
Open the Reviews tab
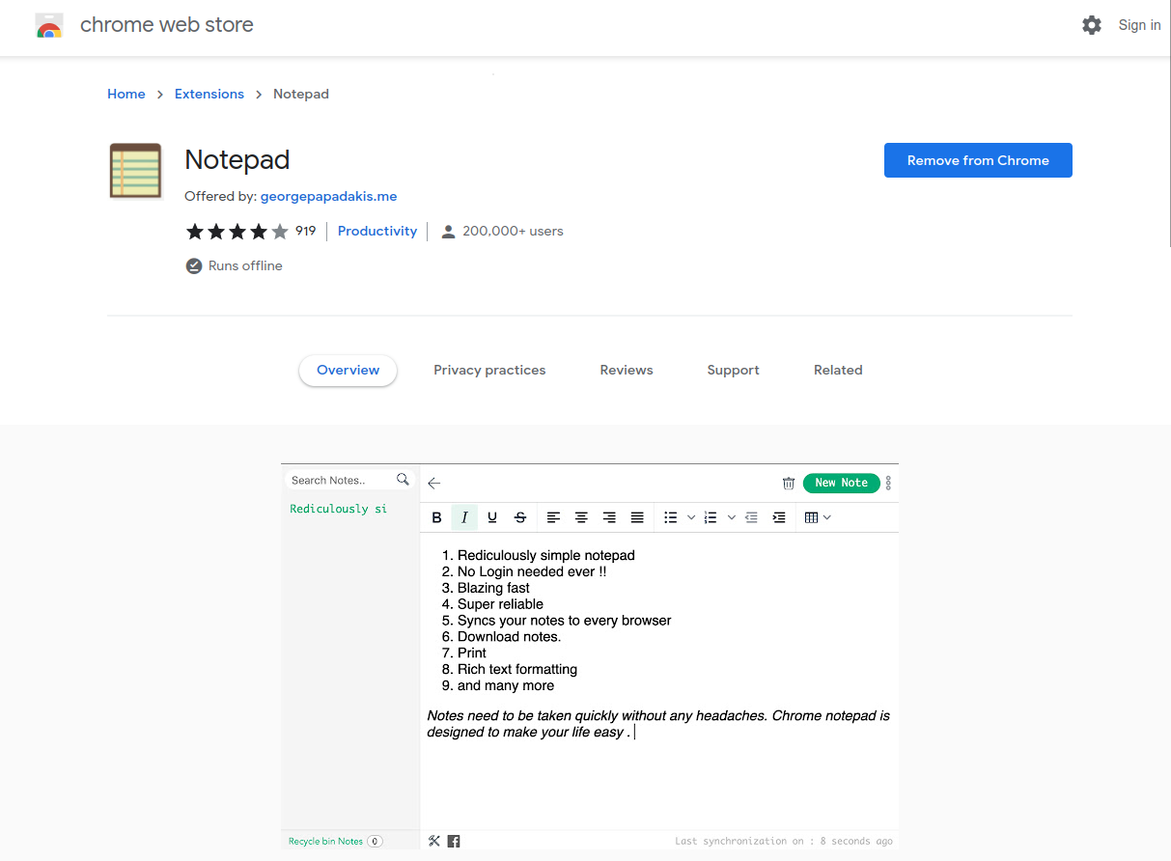[627, 371]
